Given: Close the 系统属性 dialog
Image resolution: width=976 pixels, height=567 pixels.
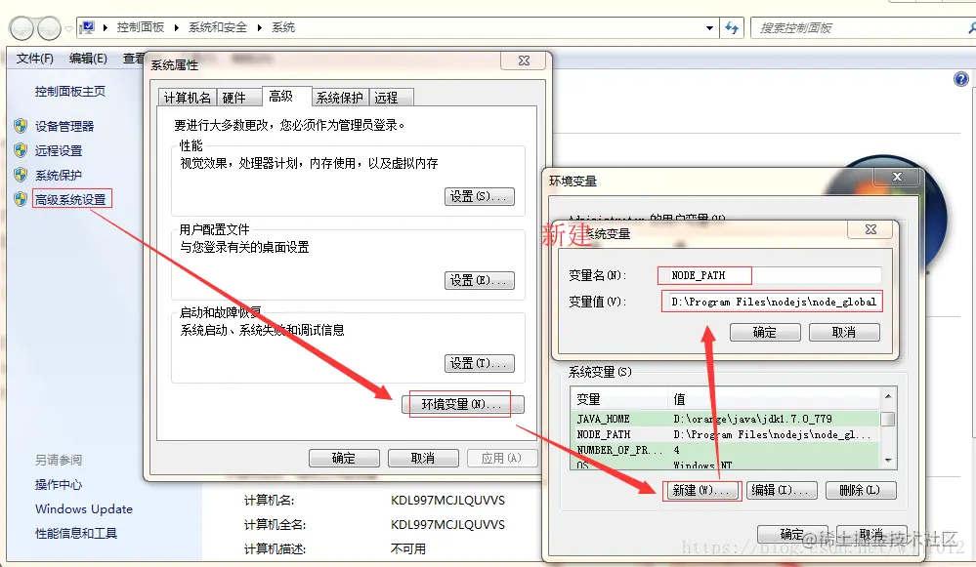Looking at the screenshot, I should click(x=524, y=61).
